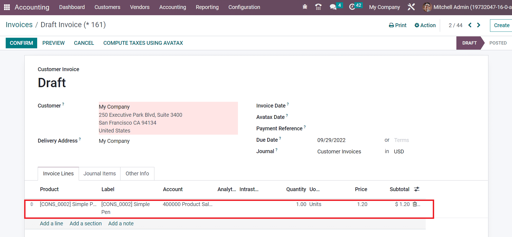Viewport: 512px width, 237px height.
Task: Click the 2 / 44 pager counter
Action: [456, 25]
